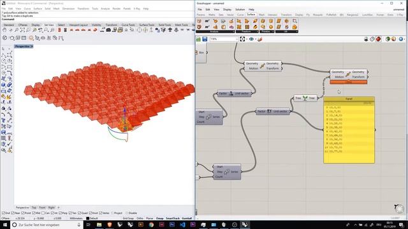
Task: Add a new viewport tab with plus button
Action: pyautogui.click(x=59, y=207)
